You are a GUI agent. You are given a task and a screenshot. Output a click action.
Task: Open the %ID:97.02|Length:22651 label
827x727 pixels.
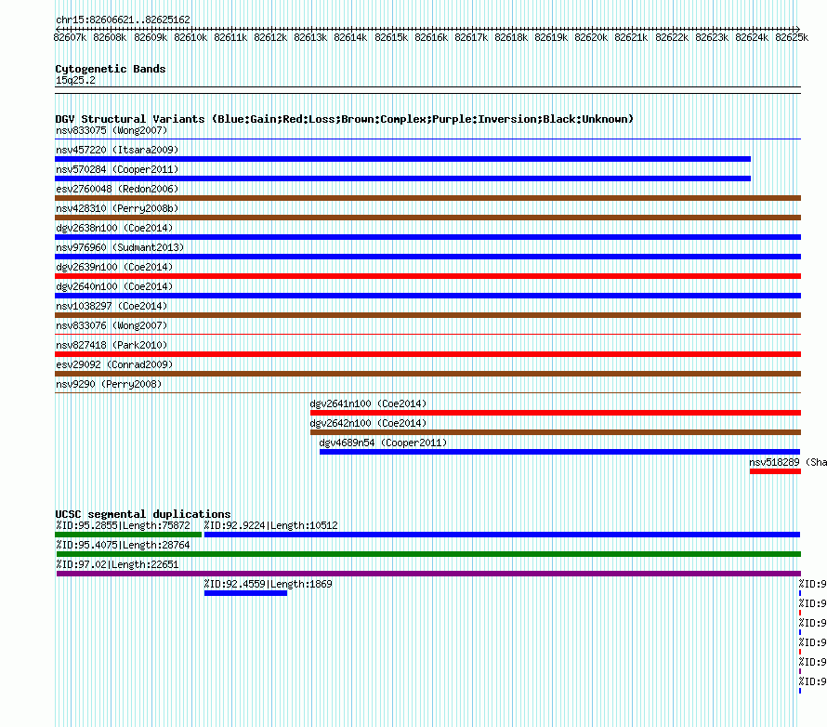point(117,564)
